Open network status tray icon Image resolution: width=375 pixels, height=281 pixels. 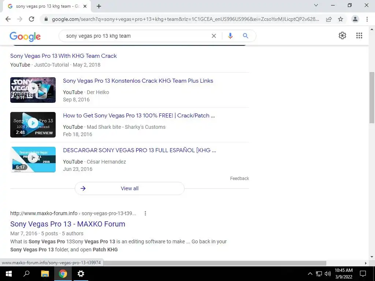coord(319,274)
